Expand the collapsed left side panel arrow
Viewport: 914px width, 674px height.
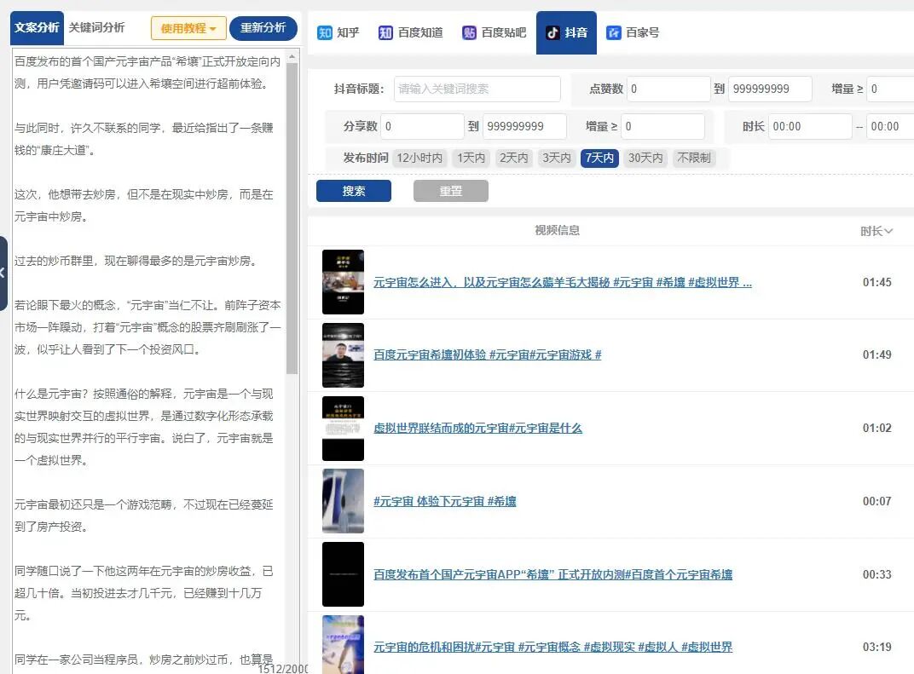(3, 273)
